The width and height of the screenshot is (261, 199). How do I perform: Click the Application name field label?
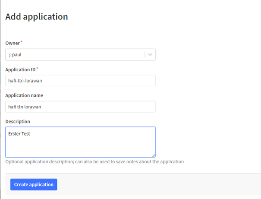(x=24, y=95)
